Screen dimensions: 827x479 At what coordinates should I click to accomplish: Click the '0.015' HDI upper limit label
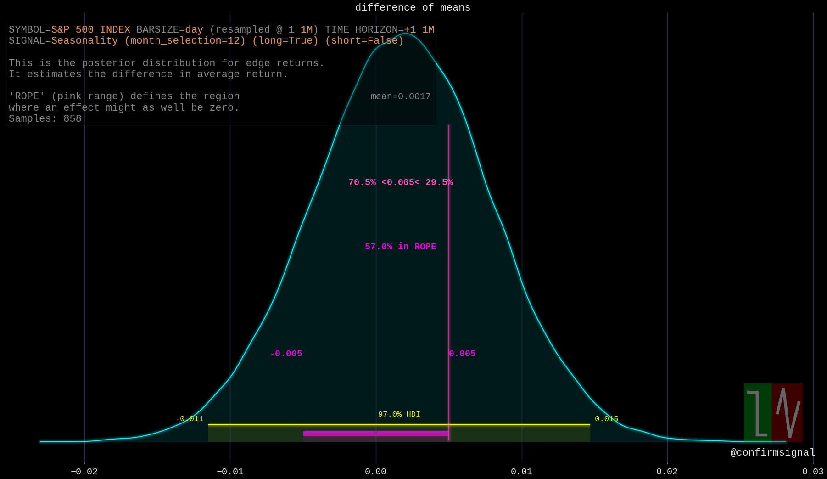point(607,419)
